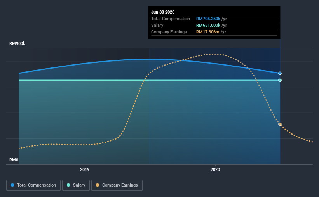Viewport: 319px width, 197px height.
Task: Click the RM651.000k salary value
Action: (x=208, y=25)
